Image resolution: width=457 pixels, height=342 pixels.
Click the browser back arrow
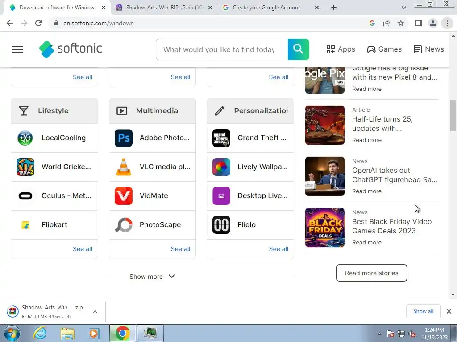[x=10, y=23]
